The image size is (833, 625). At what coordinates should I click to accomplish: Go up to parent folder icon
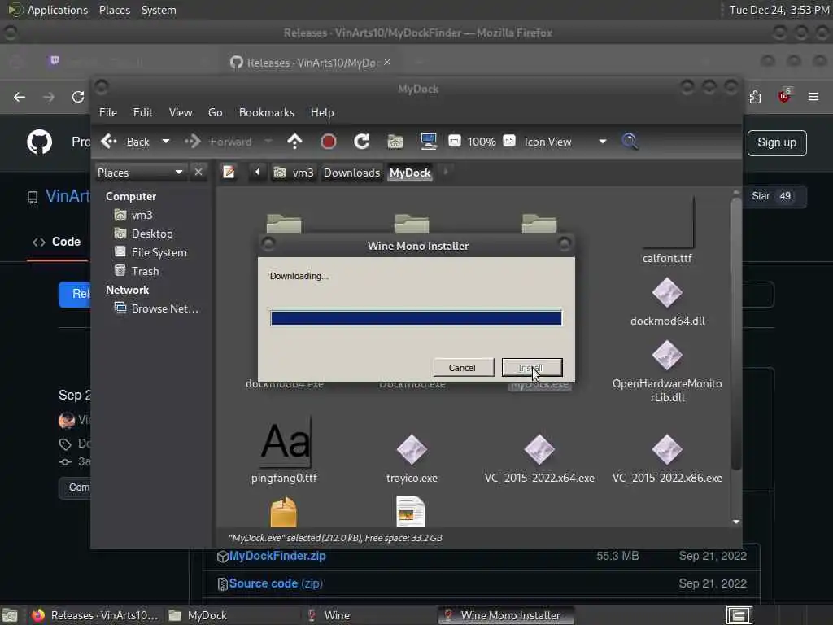point(294,142)
